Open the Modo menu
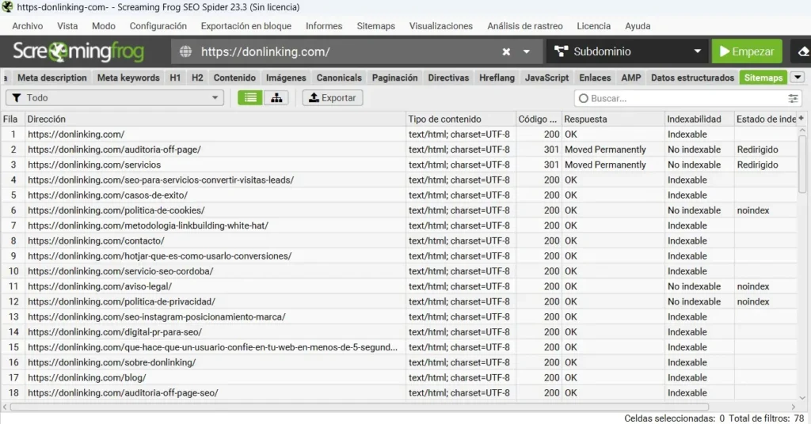The image size is (811, 424). click(x=104, y=26)
